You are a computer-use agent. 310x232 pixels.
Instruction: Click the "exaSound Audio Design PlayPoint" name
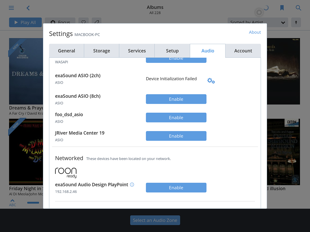click(x=92, y=185)
